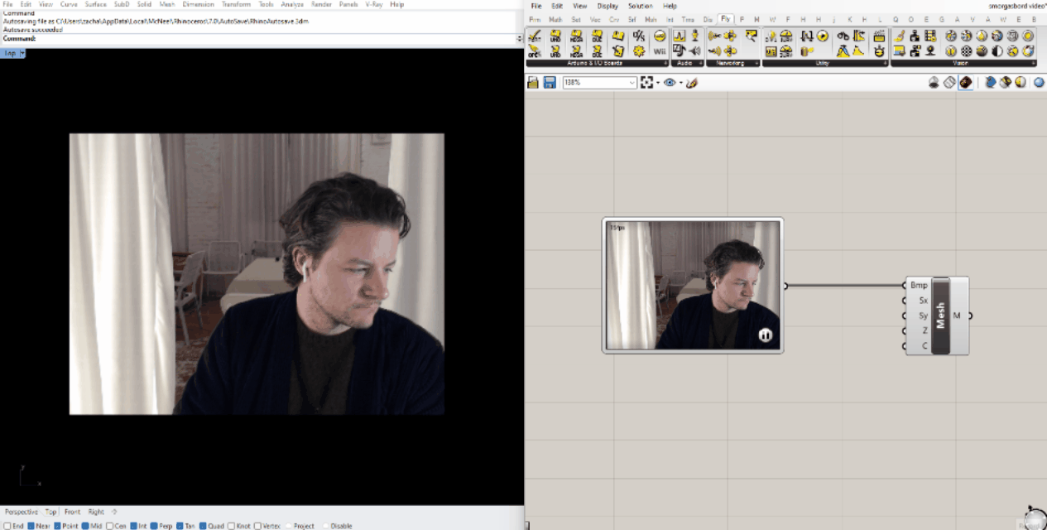Enable the Knot object snap checkbox

tap(231, 526)
